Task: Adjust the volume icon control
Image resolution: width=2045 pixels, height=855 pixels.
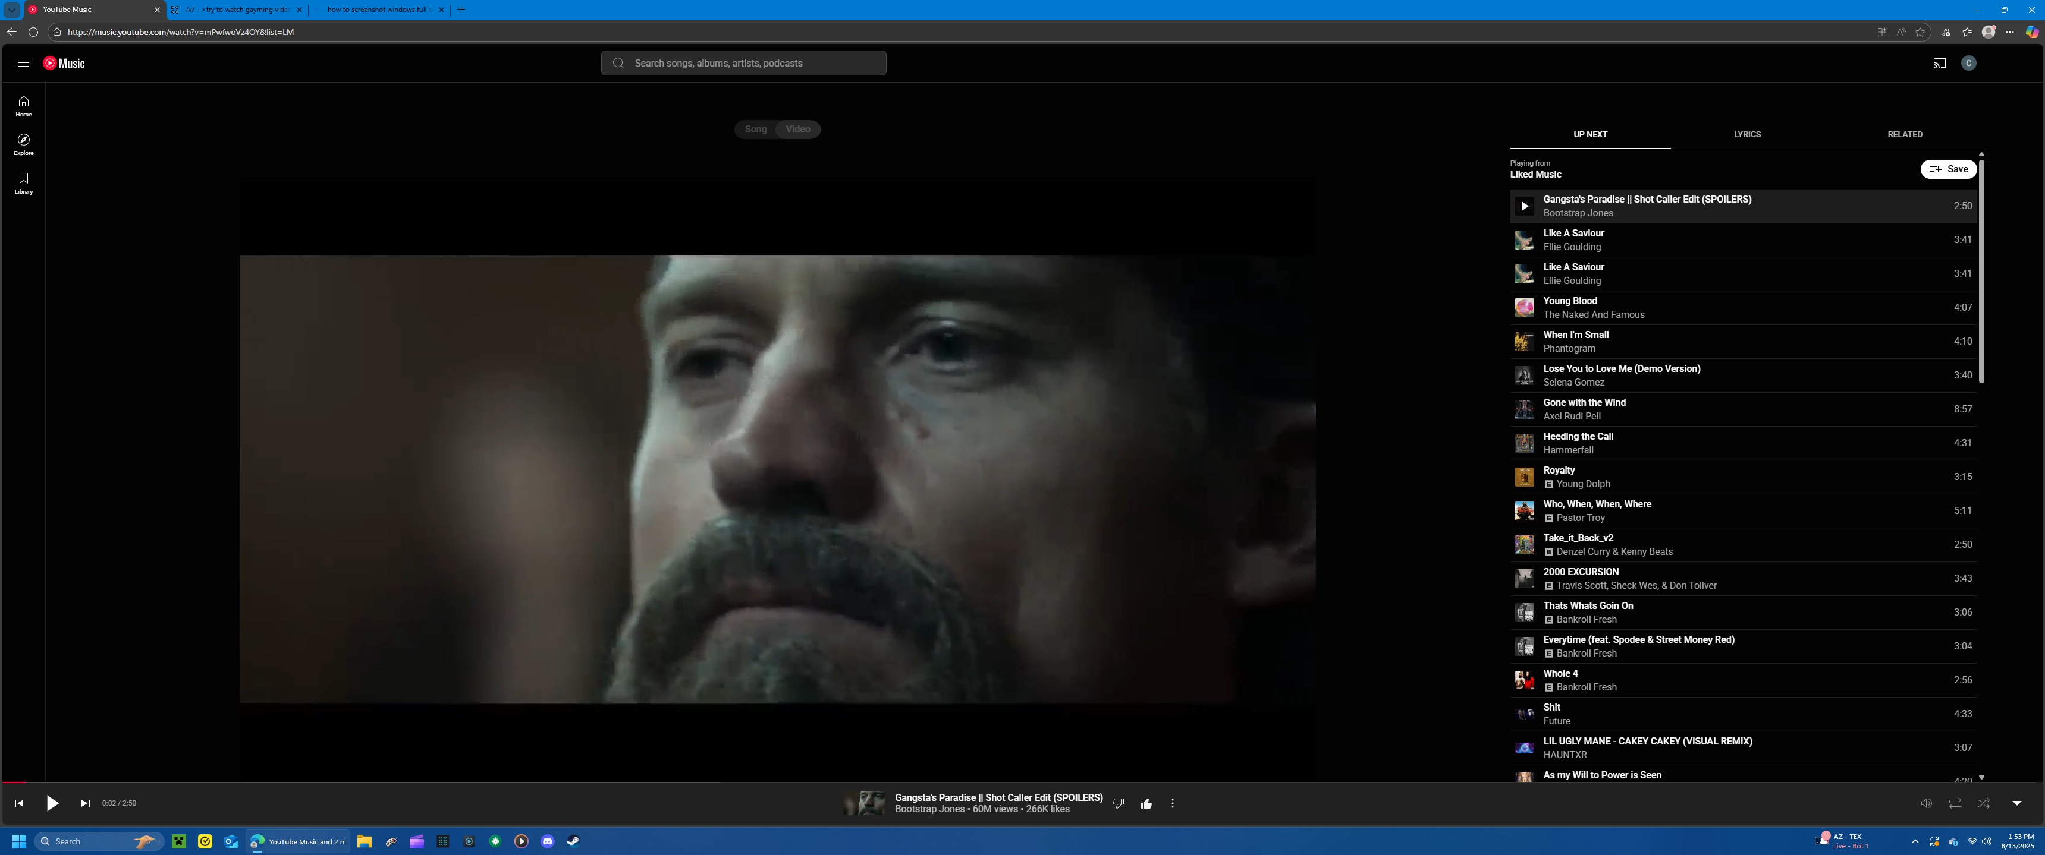Action: pyautogui.click(x=1926, y=803)
